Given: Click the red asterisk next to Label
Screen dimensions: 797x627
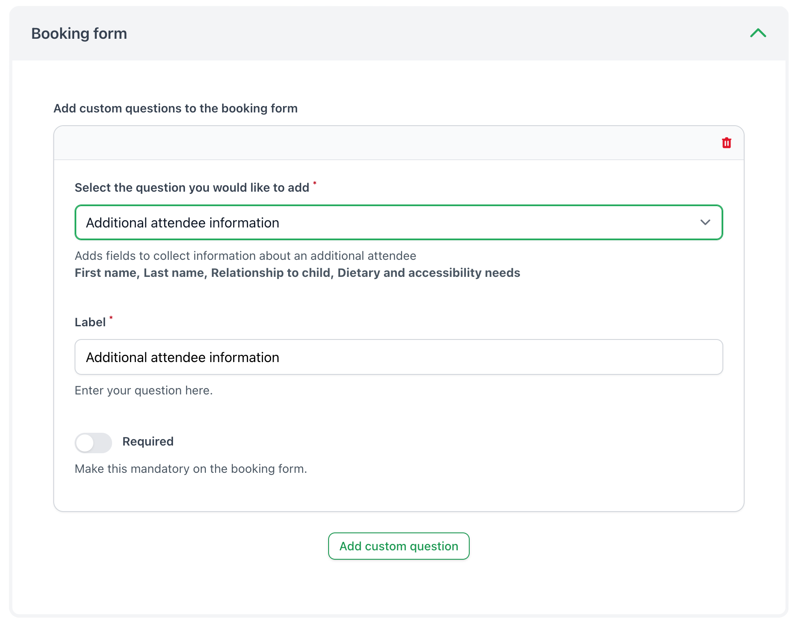Looking at the screenshot, I should pos(111,318).
